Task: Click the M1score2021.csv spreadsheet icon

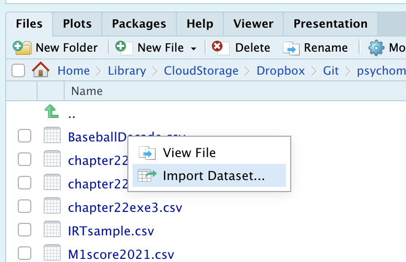Action: (x=52, y=254)
